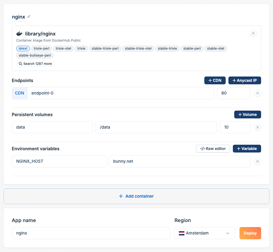This screenshot has width=273, height=252.
Task: Click the NGINX_HOST variable name field
Action: [59, 161]
